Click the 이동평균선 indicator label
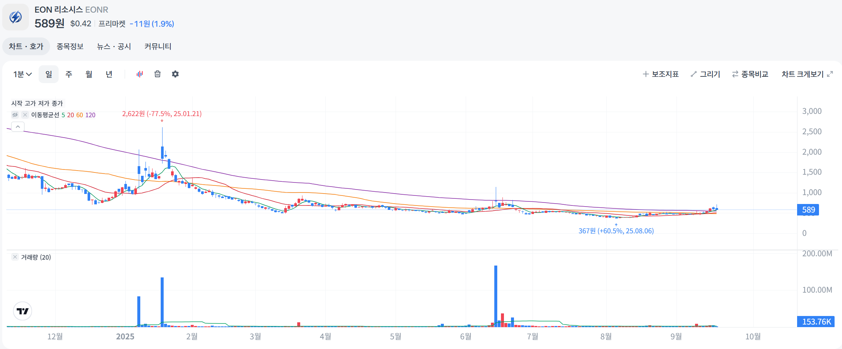 coord(45,115)
